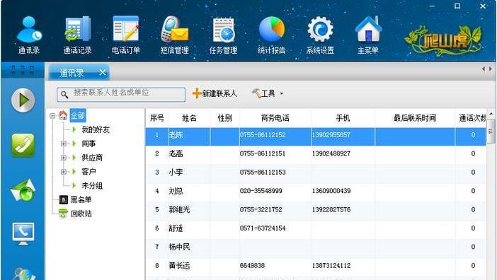Click the 回收站 recycle bin icon
This screenshot has width=497, height=280.
[x=64, y=214]
